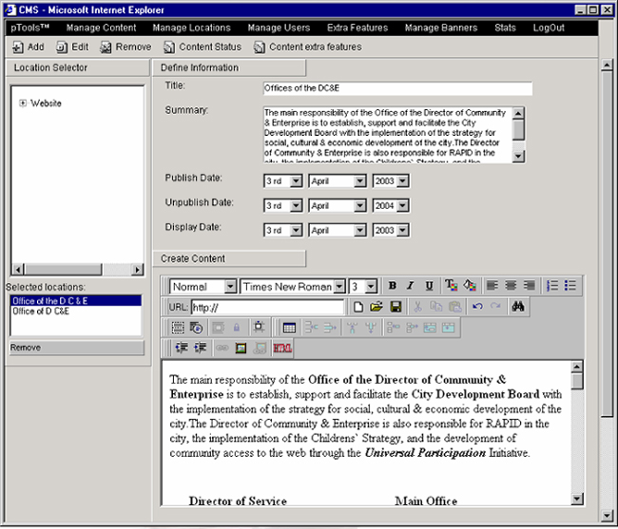Viewport: 618px width, 529px height.
Task: Click the save floppy disk icon
Action: coord(395,307)
